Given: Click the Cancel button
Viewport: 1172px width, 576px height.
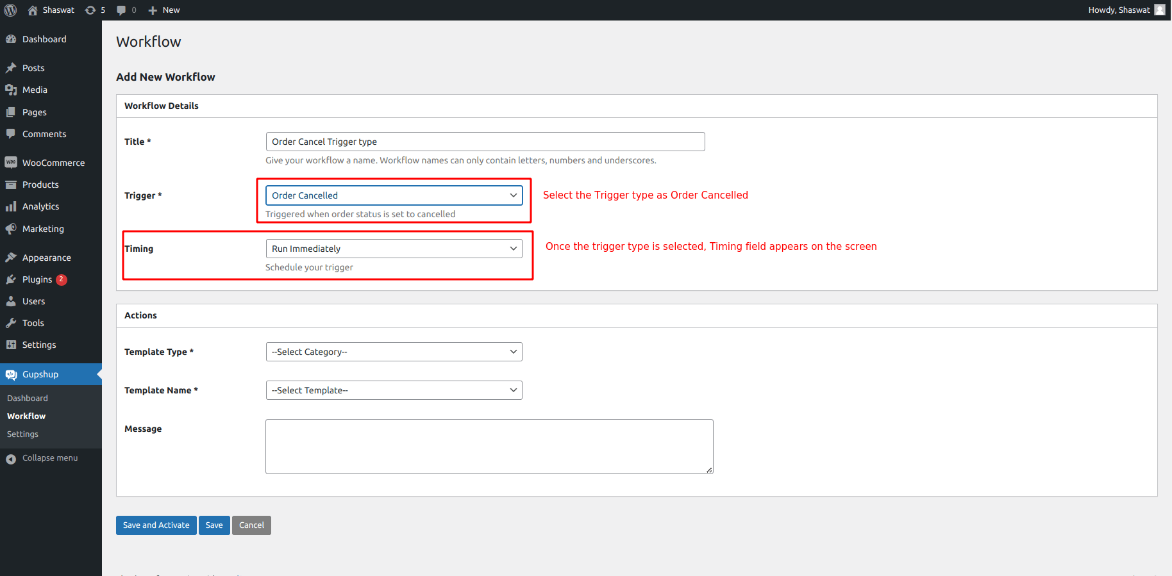Looking at the screenshot, I should 251,525.
